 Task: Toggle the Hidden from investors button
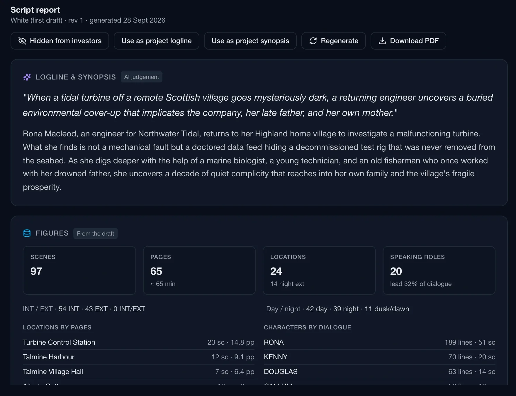coord(60,41)
